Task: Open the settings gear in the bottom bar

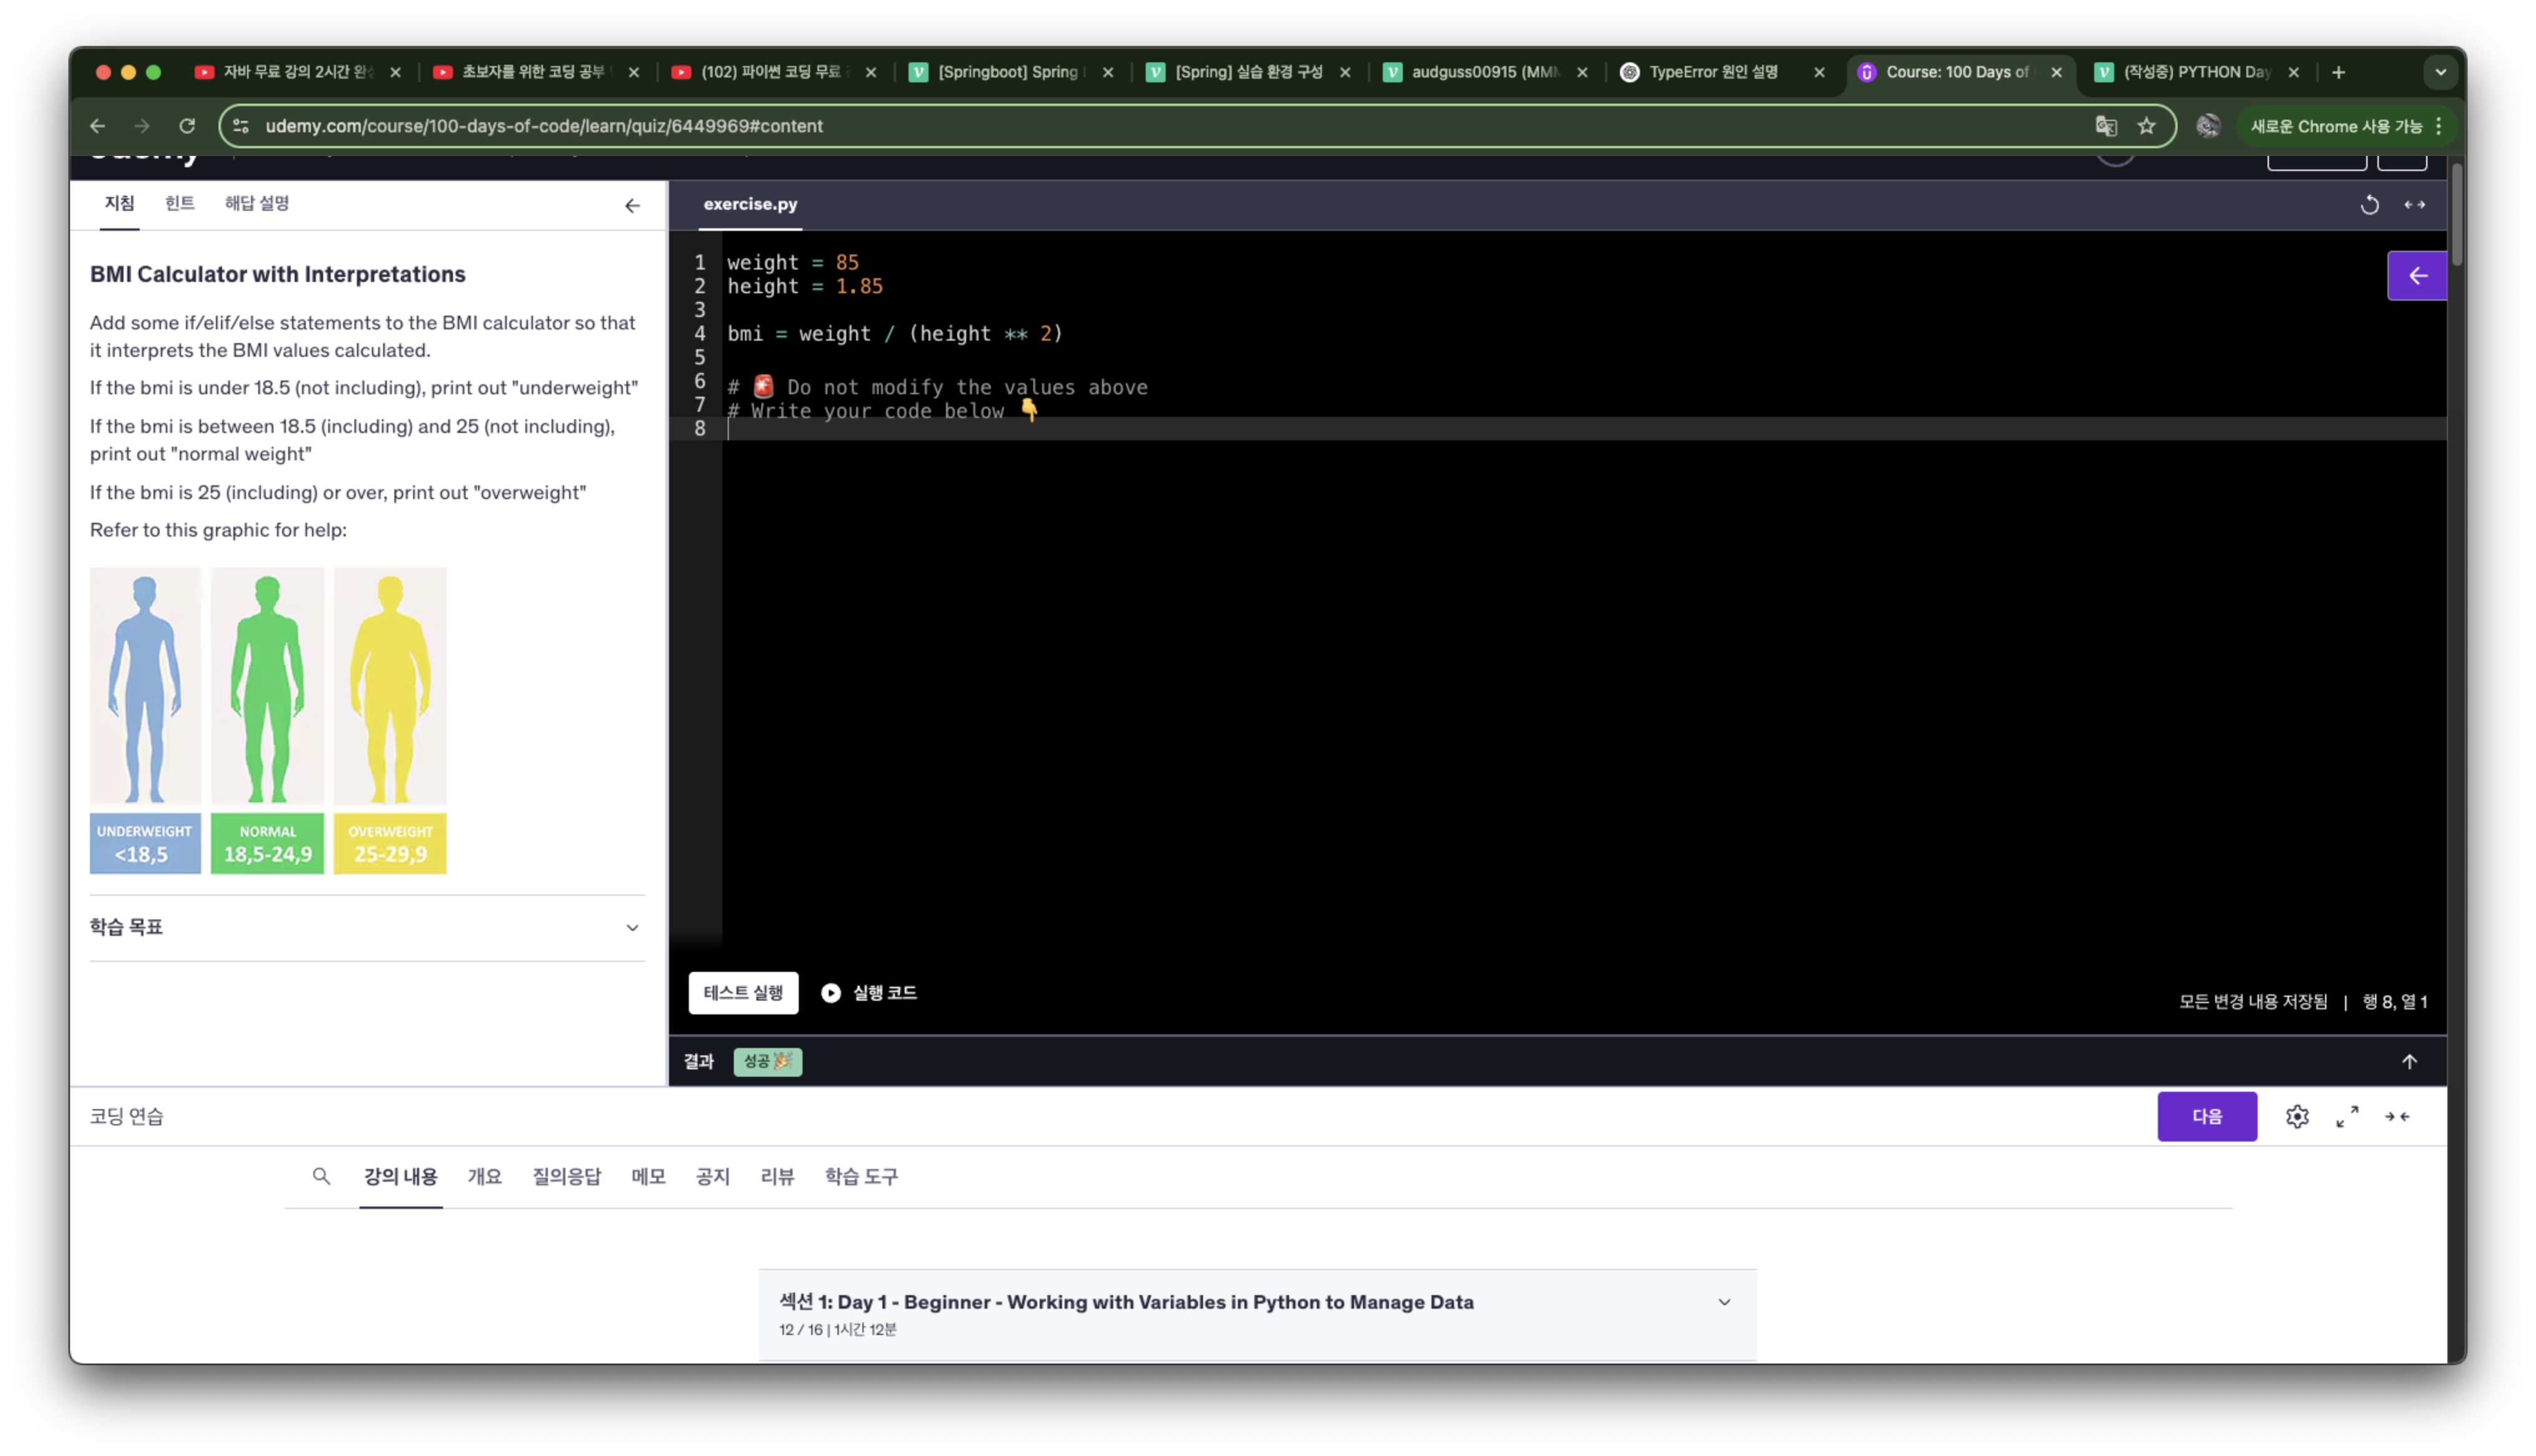Action: 2296,1116
